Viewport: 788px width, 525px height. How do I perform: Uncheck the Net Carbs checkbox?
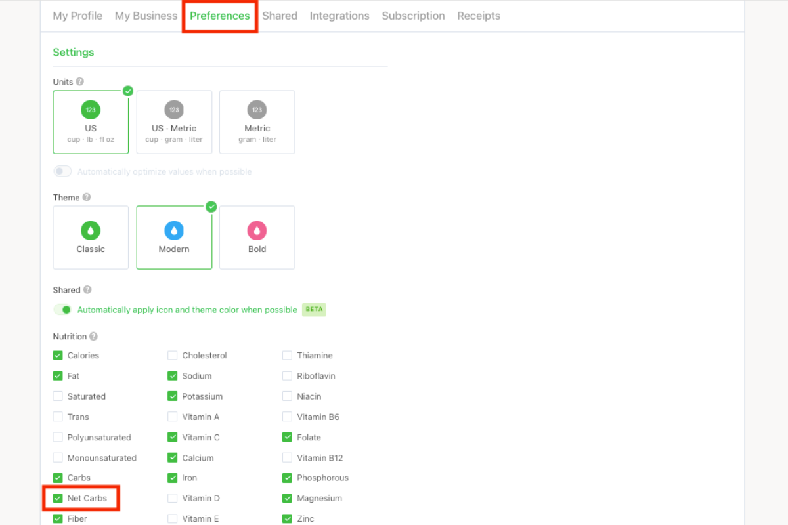[x=58, y=498]
